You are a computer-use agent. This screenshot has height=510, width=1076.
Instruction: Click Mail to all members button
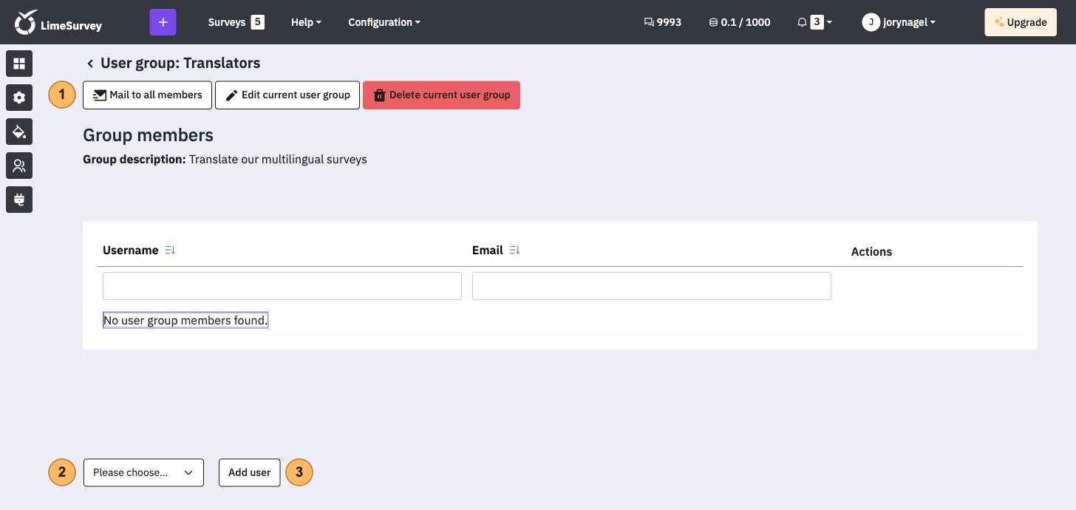click(147, 95)
